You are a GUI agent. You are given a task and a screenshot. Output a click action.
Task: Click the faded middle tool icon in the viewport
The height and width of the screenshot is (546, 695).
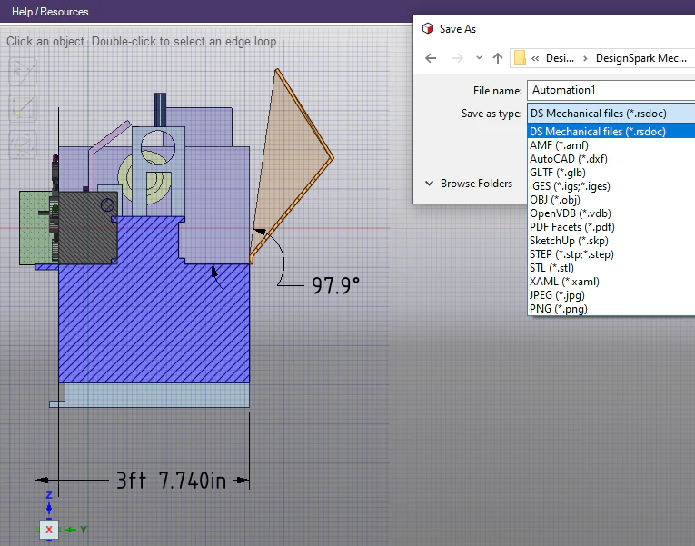point(23,109)
